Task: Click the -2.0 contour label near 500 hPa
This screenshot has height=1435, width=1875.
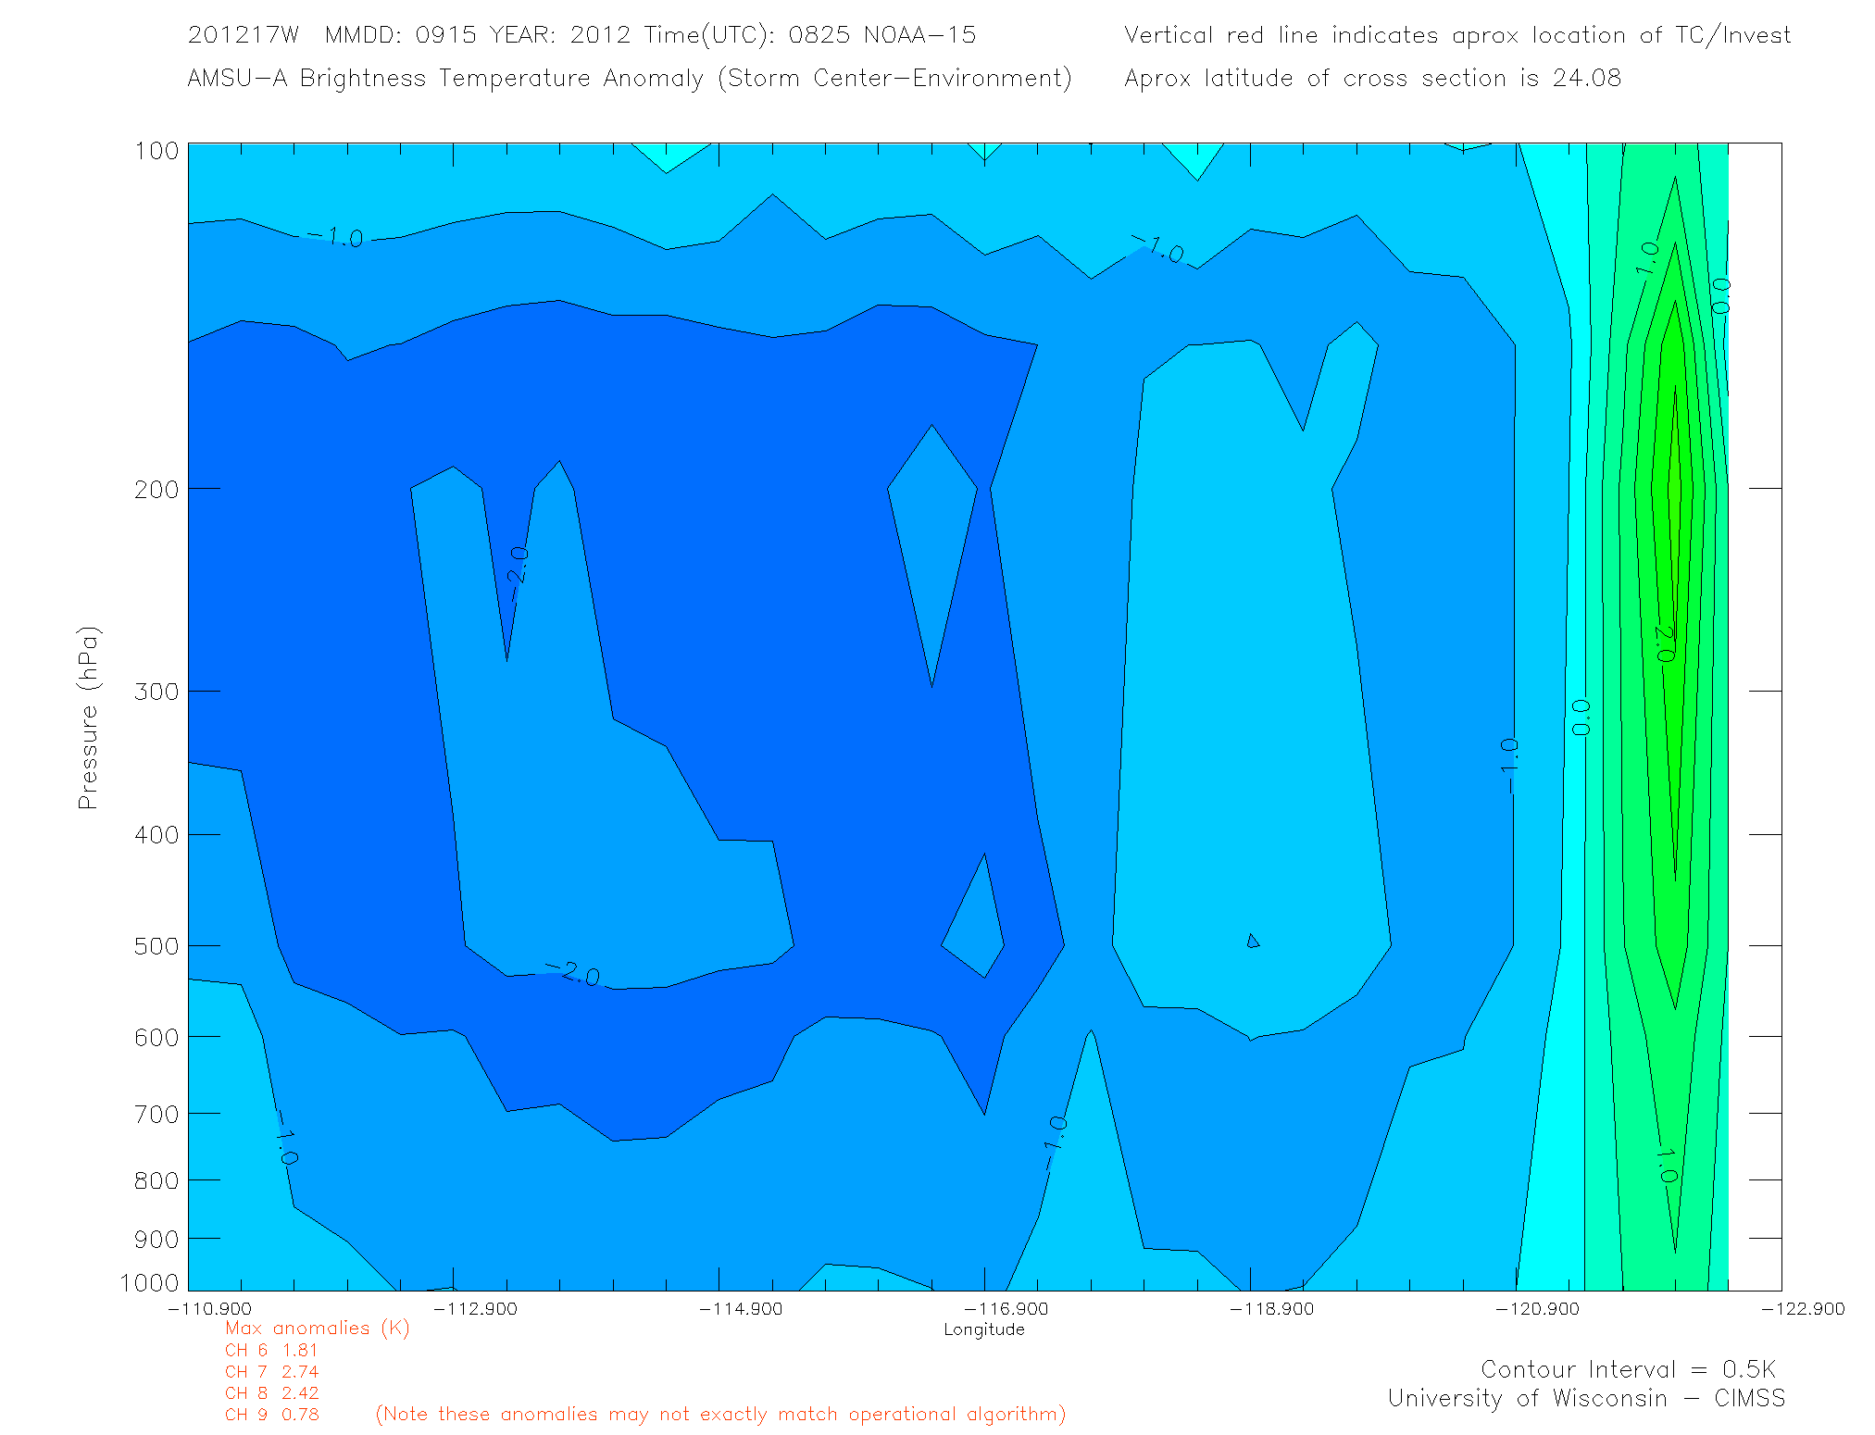Action: coord(574,974)
